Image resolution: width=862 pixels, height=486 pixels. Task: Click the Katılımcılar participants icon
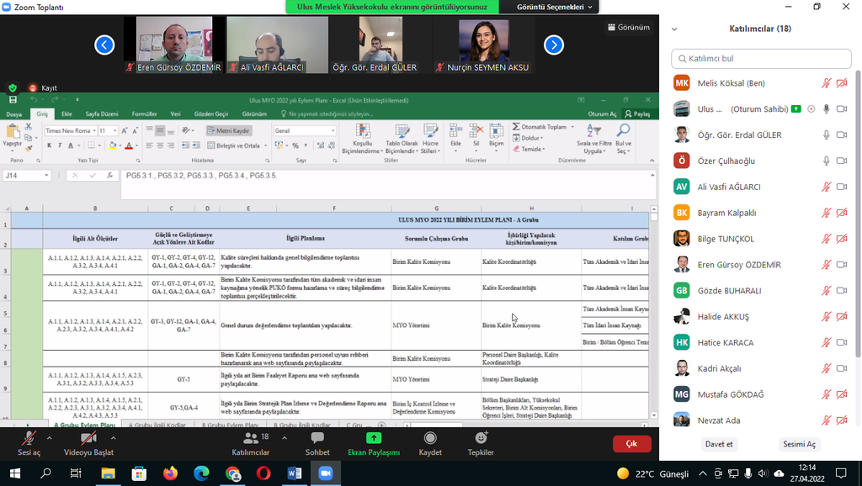point(251,439)
